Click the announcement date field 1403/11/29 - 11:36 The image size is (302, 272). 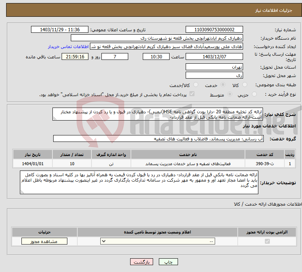[x=59, y=29]
